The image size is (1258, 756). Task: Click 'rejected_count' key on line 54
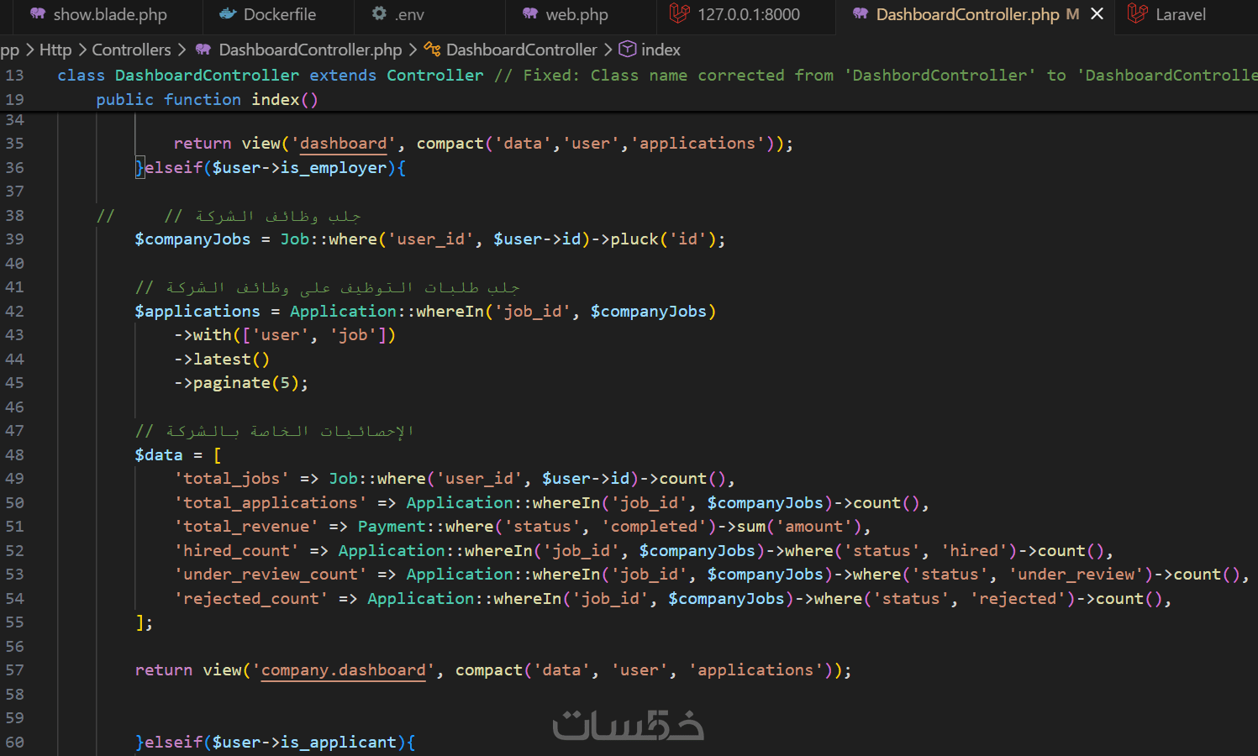[251, 599]
